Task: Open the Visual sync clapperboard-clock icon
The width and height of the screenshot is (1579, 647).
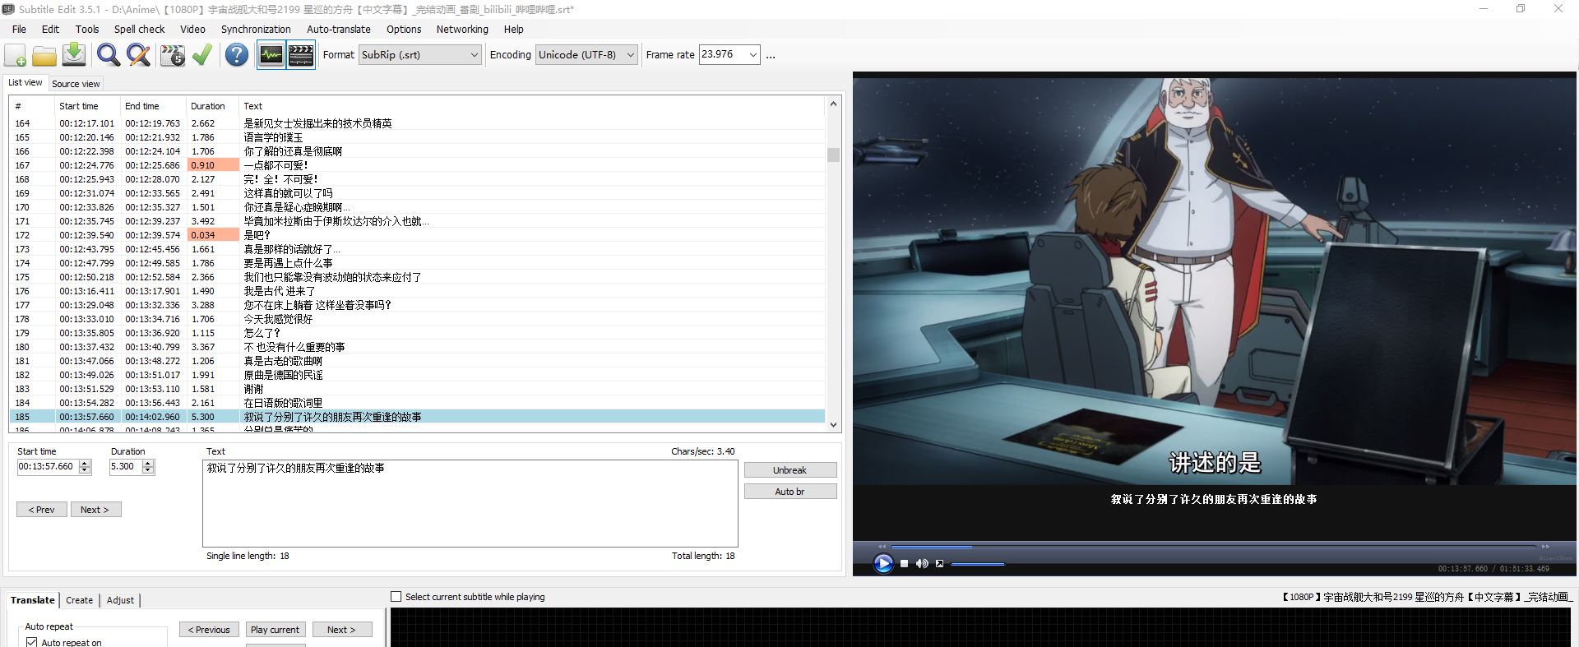Action: coord(173,55)
